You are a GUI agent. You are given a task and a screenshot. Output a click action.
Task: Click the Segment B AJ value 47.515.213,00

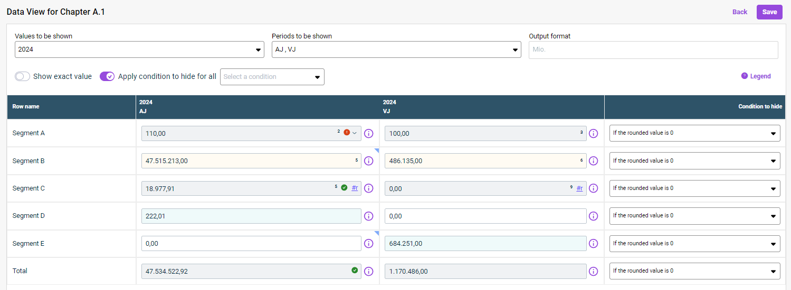click(x=251, y=161)
